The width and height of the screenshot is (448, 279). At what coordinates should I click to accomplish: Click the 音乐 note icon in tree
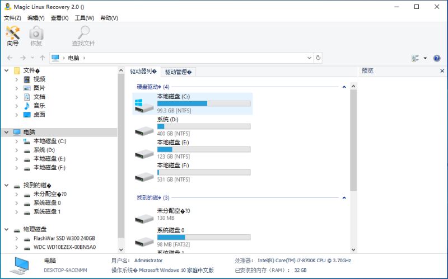[x=27, y=106]
